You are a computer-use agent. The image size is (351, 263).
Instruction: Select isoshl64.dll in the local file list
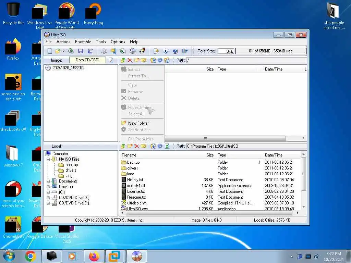coord(136,186)
